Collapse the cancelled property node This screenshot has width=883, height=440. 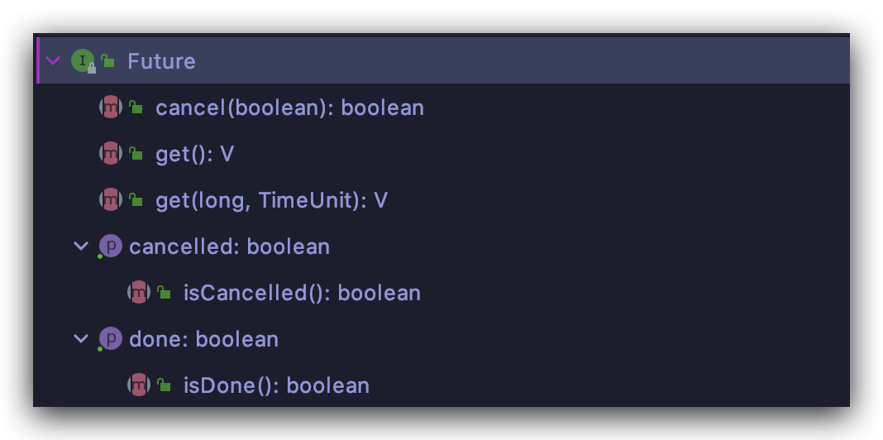point(81,246)
